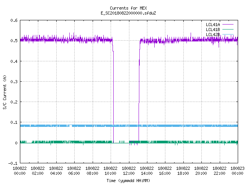The height and width of the screenshot is (184, 245).
Task: Click the y-axis tick value 0.2
Action: [x=14, y=102]
